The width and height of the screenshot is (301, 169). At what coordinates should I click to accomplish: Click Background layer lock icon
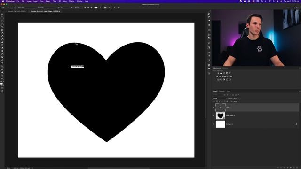pyautogui.click(x=296, y=124)
